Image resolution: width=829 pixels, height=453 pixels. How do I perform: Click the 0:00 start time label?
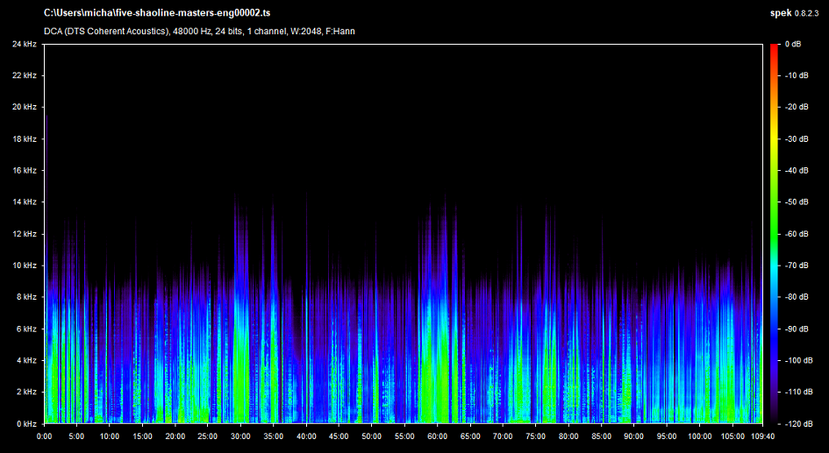[44, 435]
